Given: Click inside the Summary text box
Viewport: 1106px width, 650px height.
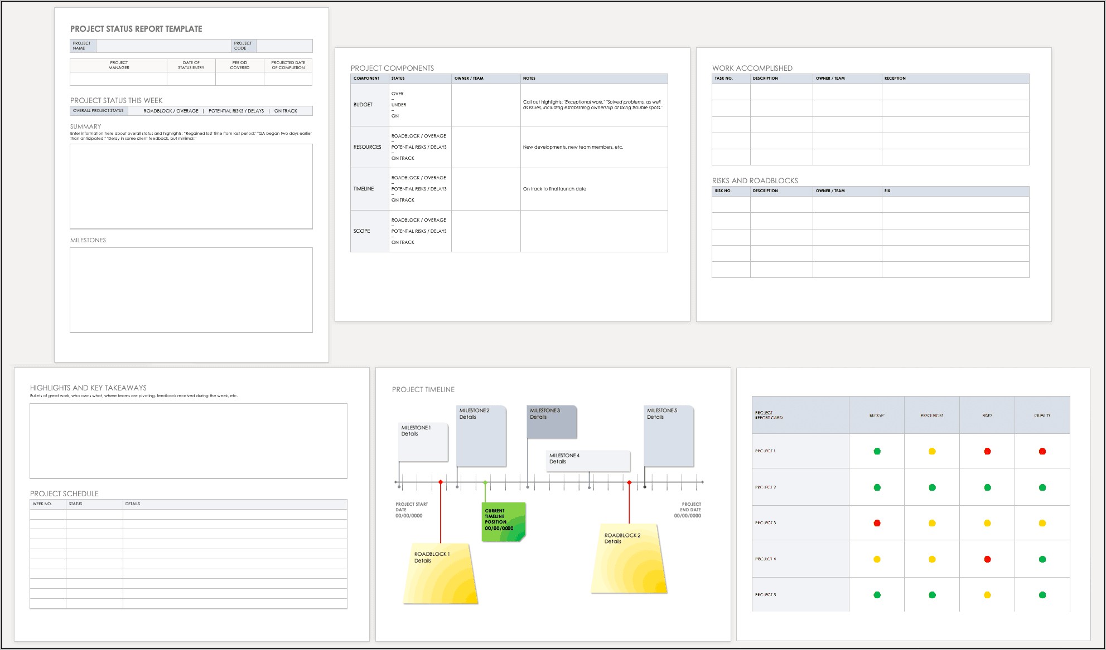Looking at the screenshot, I should (191, 186).
